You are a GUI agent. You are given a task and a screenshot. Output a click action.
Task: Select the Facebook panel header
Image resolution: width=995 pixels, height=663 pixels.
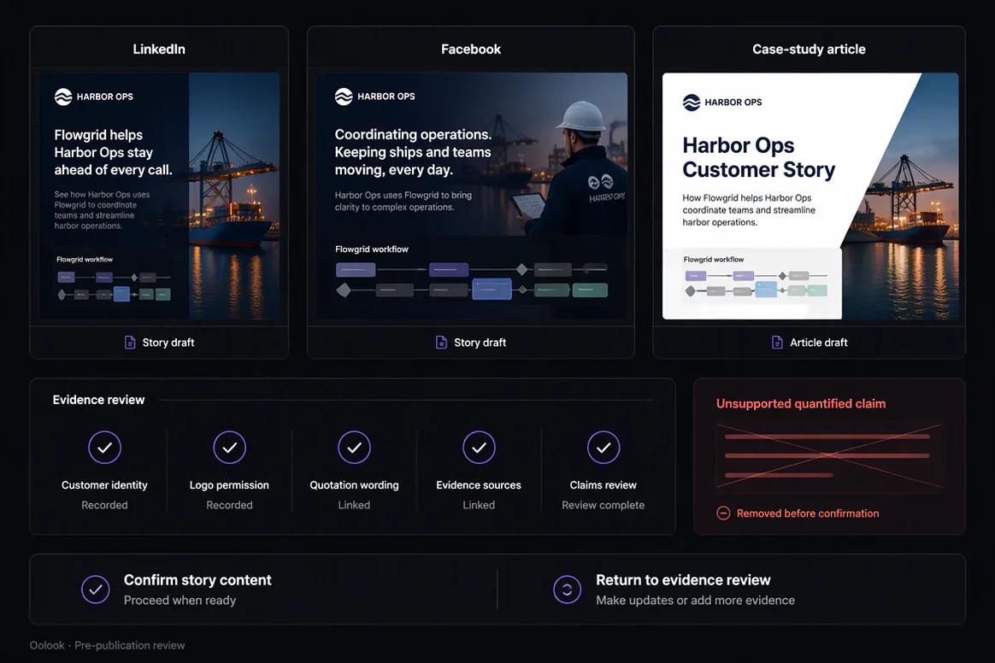(x=471, y=49)
